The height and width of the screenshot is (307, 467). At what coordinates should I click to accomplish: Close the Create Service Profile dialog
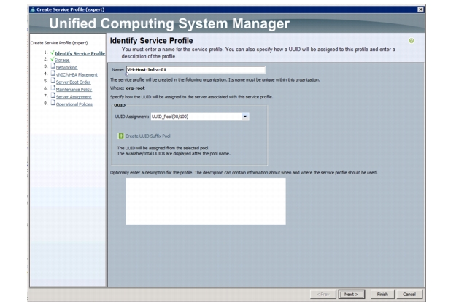[x=420, y=9]
